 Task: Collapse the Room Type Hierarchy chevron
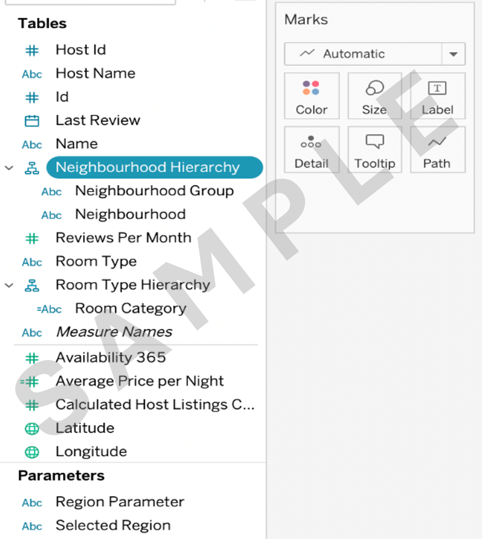click(9, 285)
